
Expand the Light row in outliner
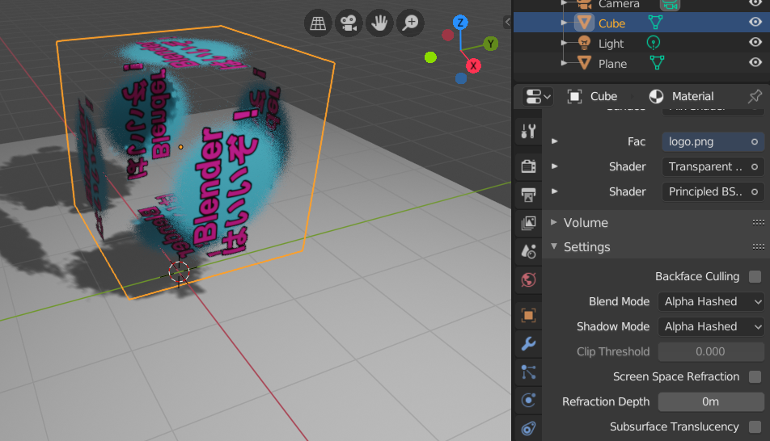tap(565, 43)
